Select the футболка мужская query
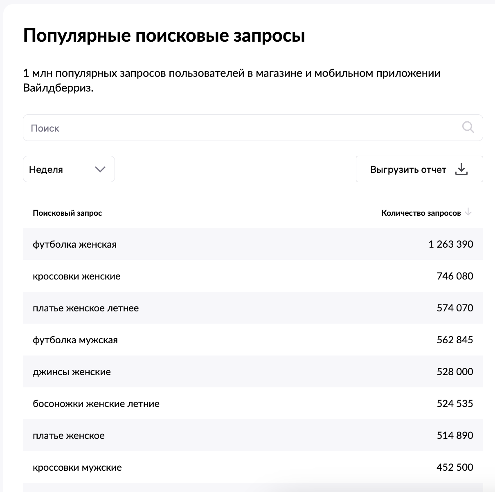 pos(75,340)
